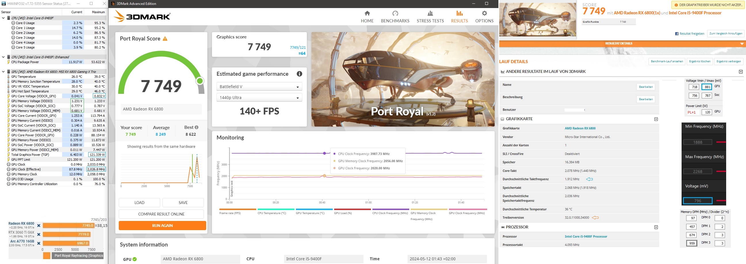Click the icon for GPU Core Voltage (VDDCR_GFX)
The height and width of the screenshot is (264, 746).
click(x=8, y=96)
